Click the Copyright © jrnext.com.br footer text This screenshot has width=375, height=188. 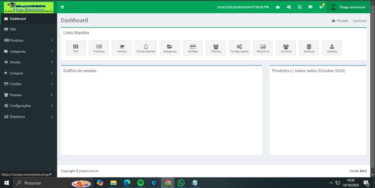(x=79, y=171)
